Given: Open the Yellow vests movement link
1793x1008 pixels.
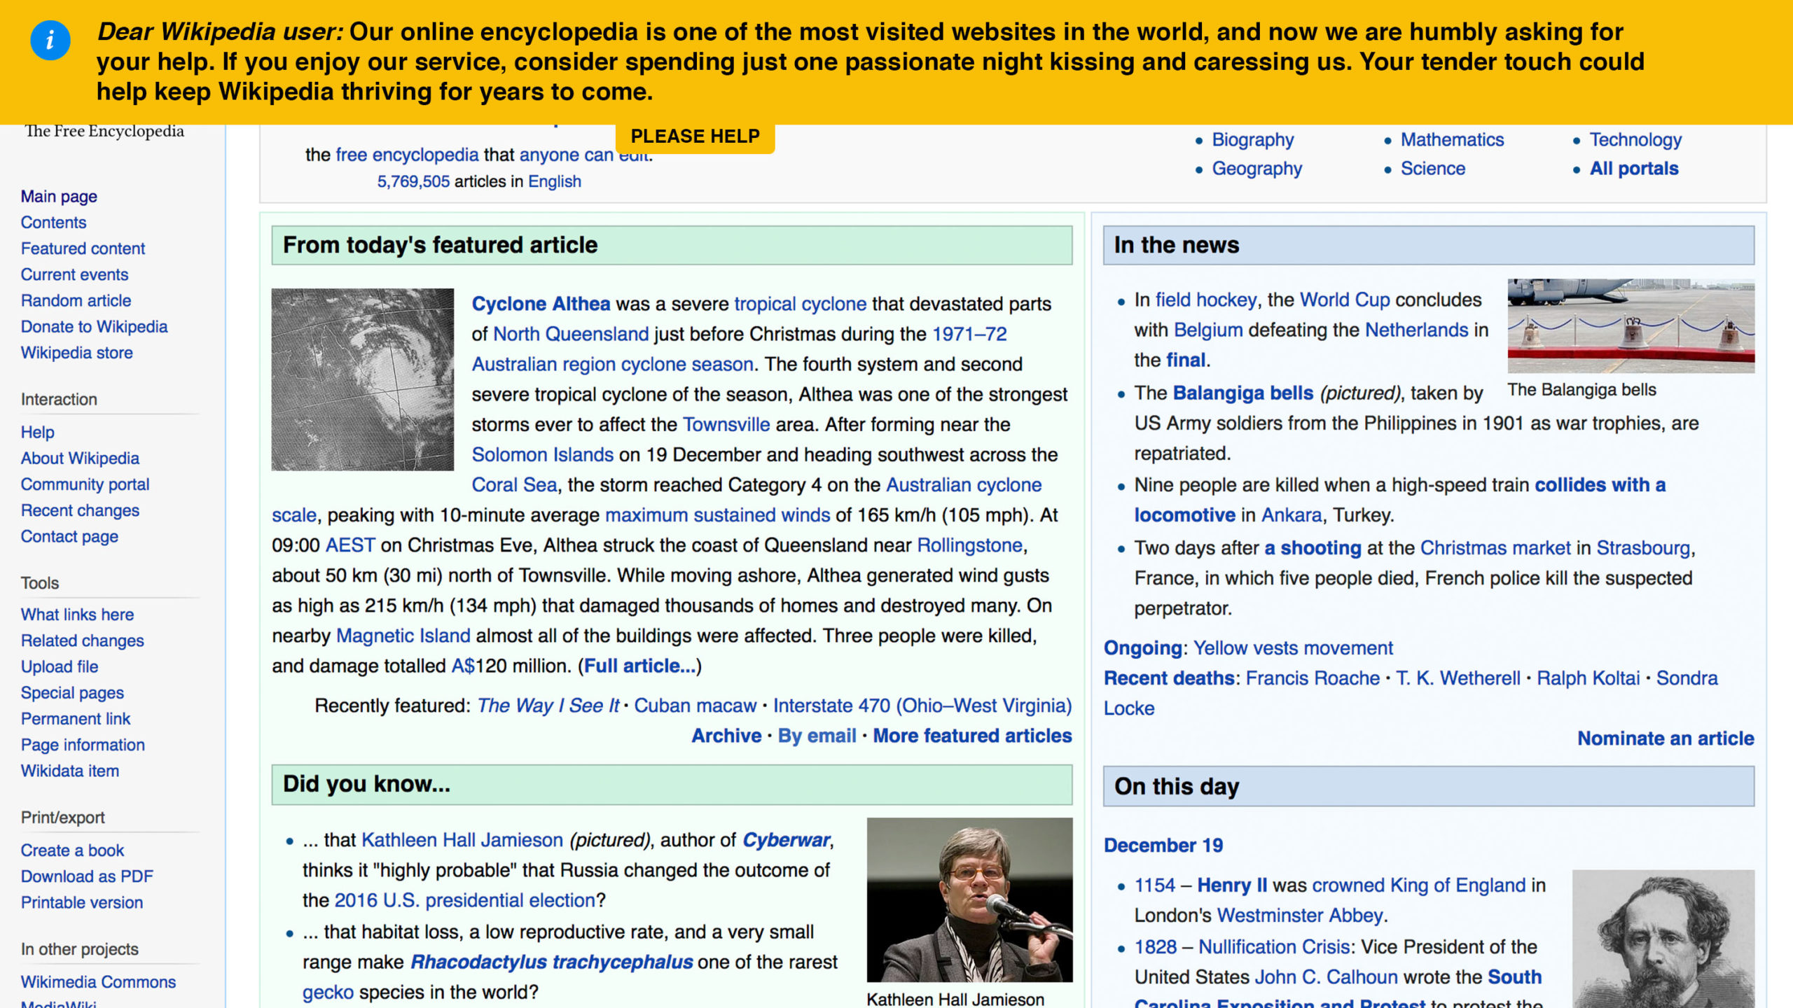Looking at the screenshot, I should point(1292,648).
